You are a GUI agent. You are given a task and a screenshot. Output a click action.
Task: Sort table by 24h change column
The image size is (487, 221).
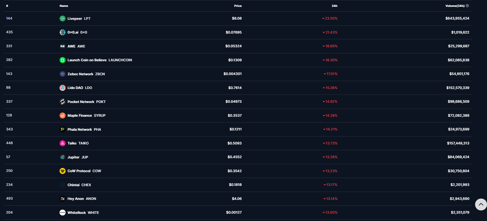click(334, 6)
